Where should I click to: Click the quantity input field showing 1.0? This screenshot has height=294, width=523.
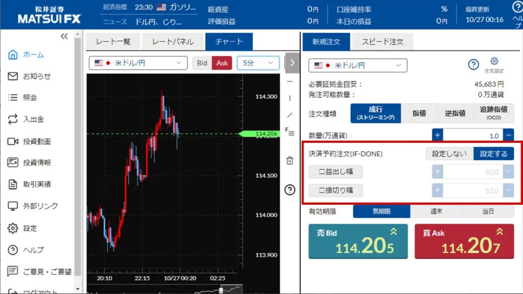[x=472, y=135]
